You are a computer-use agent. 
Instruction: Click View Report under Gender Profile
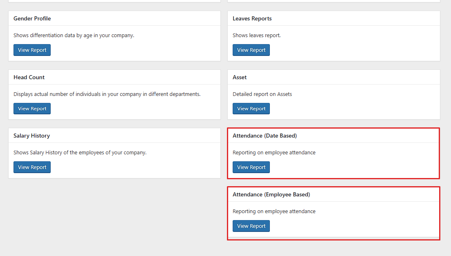32,50
